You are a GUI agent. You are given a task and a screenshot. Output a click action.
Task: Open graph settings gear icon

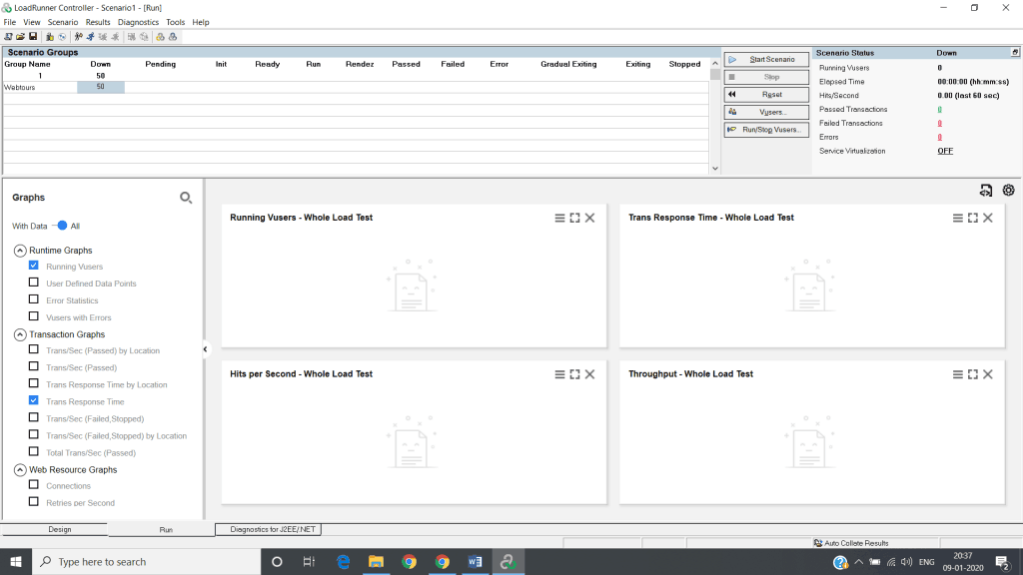point(1008,191)
